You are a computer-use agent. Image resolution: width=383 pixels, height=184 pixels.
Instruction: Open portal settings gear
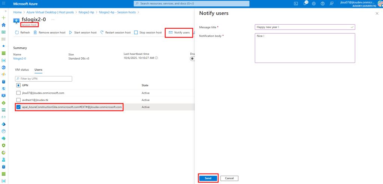pyautogui.click(x=313, y=4)
